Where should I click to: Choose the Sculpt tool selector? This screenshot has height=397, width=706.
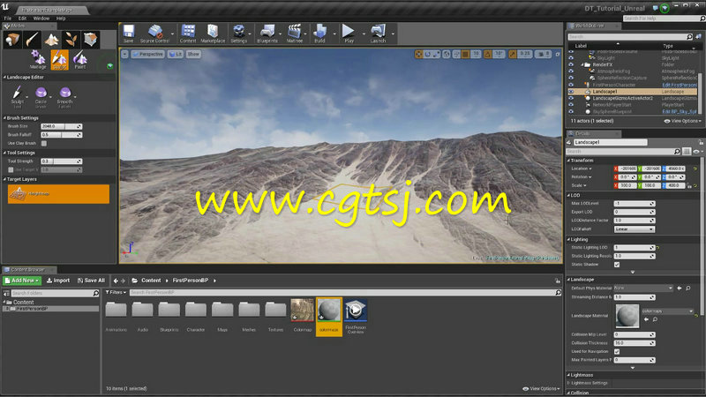[x=17, y=96]
